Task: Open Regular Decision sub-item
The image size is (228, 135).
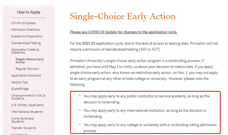Action: coord(27,69)
